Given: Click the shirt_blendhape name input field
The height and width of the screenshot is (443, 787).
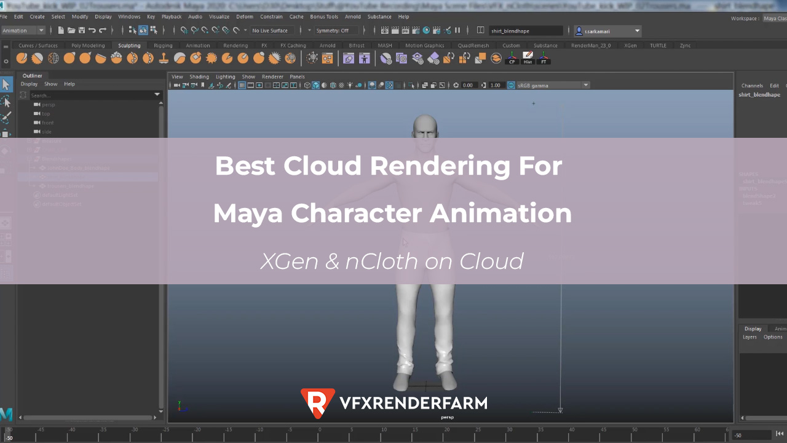Looking at the screenshot, I should 526,30.
